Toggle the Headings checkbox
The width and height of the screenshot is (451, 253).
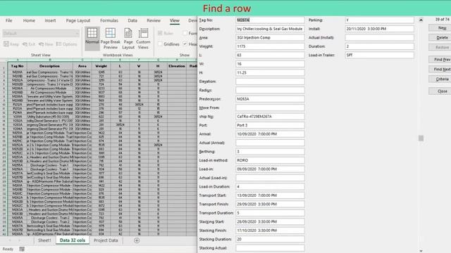(x=185, y=44)
